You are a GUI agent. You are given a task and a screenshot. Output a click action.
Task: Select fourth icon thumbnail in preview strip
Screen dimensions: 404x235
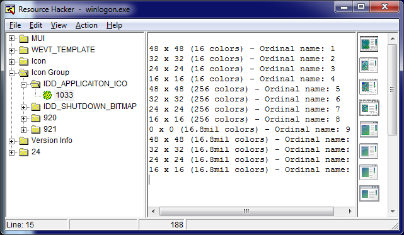pos(369,108)
